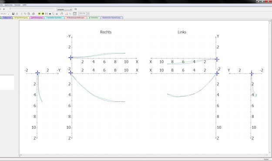272x161 pixels.
Task: Click the framed square toolbar button beside zoom field
Action: point(75,13)
